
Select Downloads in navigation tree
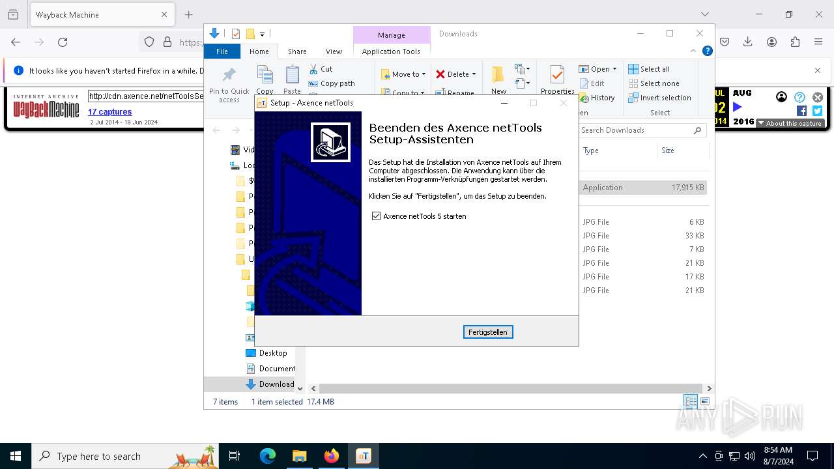point(270,384)
